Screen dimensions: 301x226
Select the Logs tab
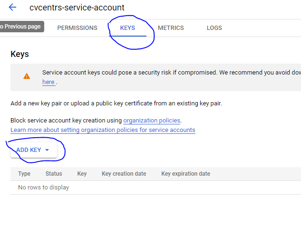click(214, 28)
